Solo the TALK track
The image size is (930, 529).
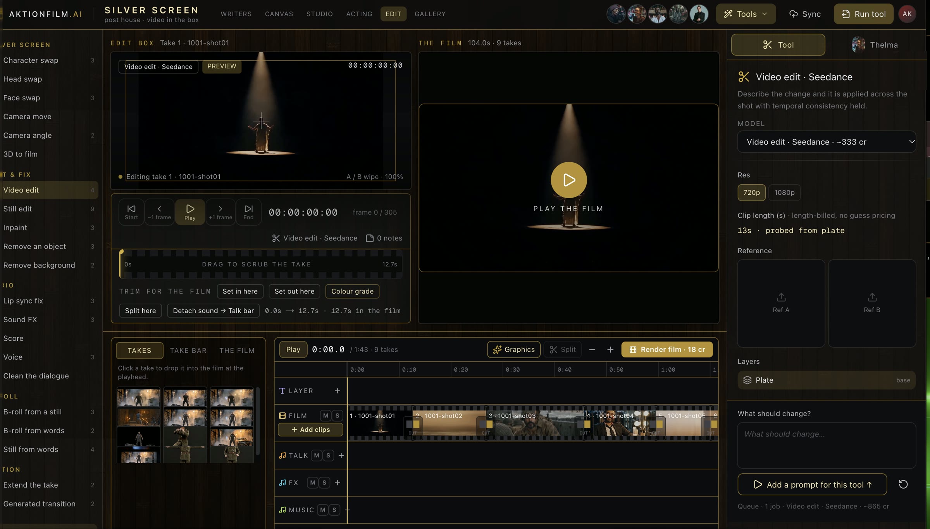coord(328,455)
